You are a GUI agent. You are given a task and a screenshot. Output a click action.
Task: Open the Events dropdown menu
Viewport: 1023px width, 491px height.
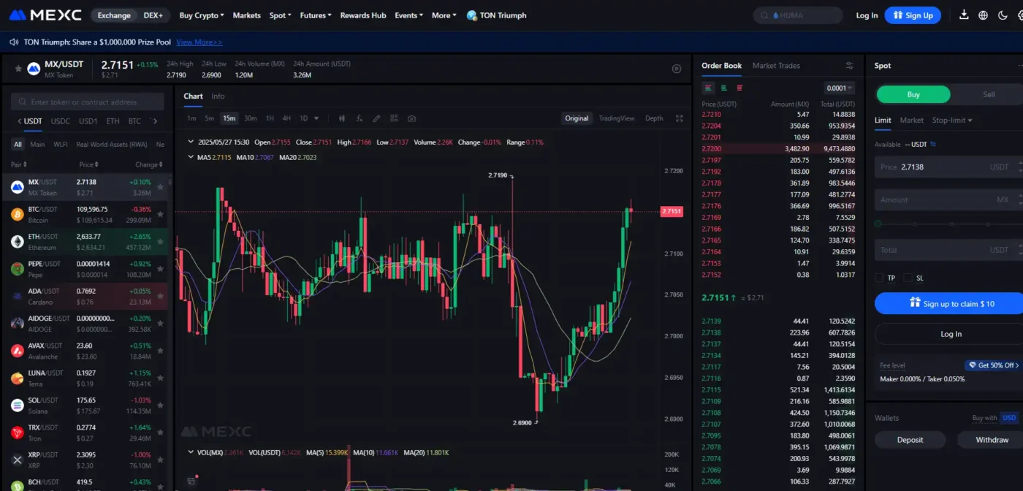pyautogui.click(x=408, y=15)
